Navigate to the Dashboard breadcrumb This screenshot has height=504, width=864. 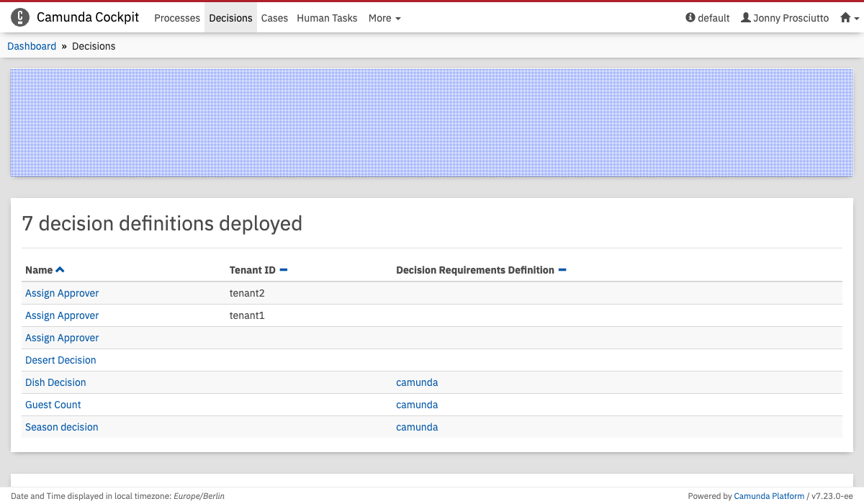pyautogui.click(x=32, y=46)
